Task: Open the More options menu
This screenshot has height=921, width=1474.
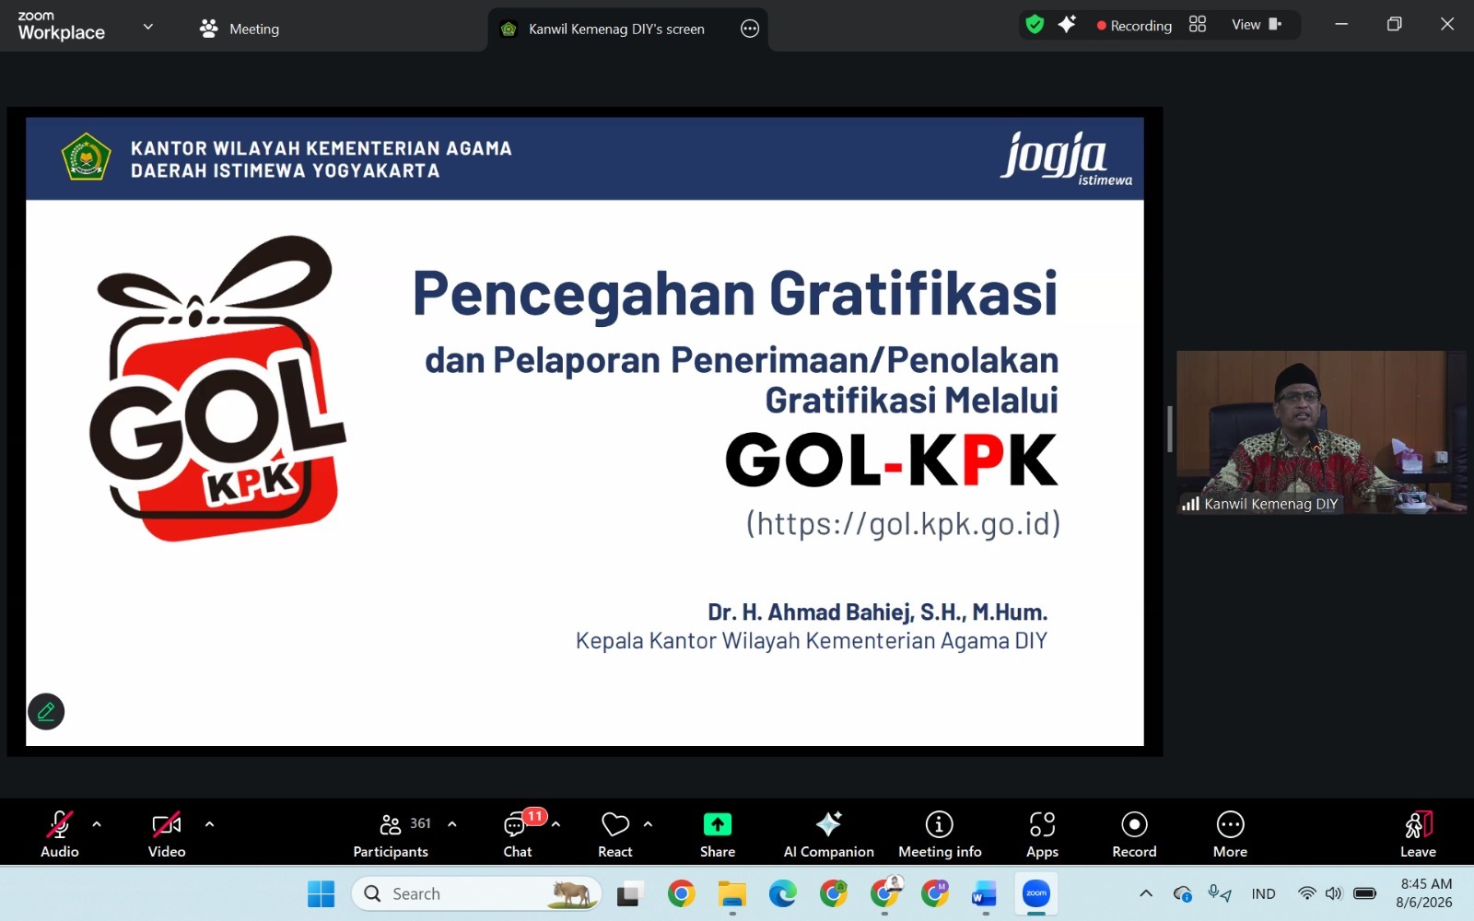Action: (x=1230, y=834)
